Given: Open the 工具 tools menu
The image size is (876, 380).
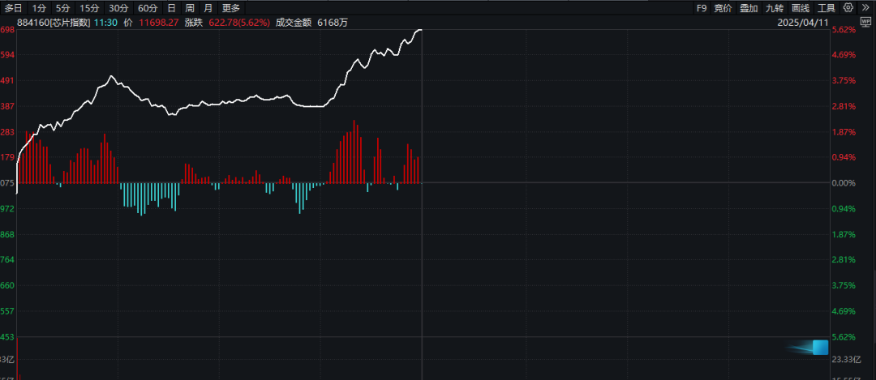Looking at the screenshot, I should point(827,8).
